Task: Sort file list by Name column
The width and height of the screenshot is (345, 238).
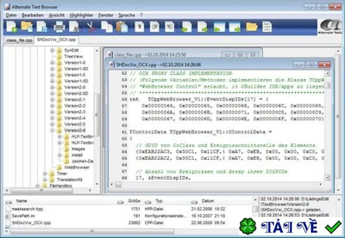Action: [21, 201]
